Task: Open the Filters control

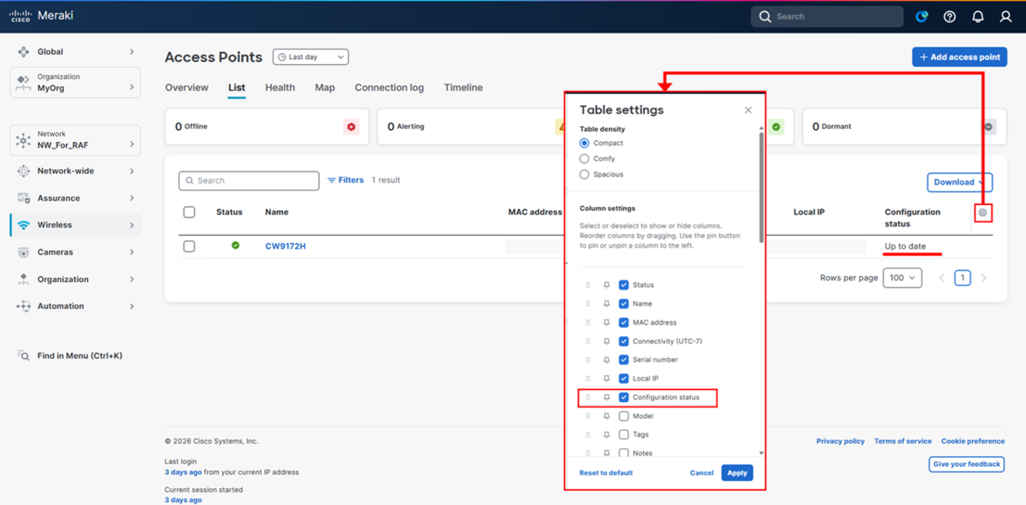Action: tap(345, 180)
